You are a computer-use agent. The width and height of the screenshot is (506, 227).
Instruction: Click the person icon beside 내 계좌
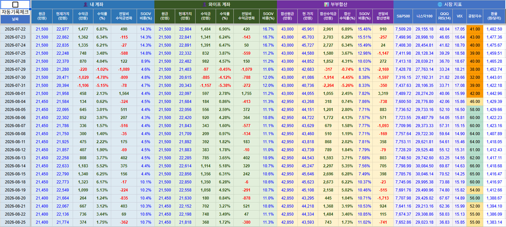pyautogui.click(x=85, y=4)
